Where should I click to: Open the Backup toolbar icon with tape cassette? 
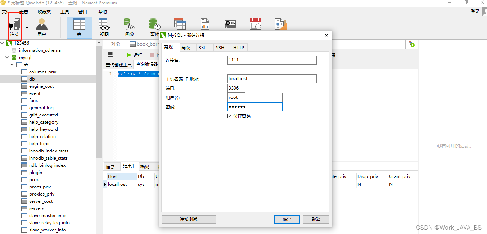click(230, 24)
